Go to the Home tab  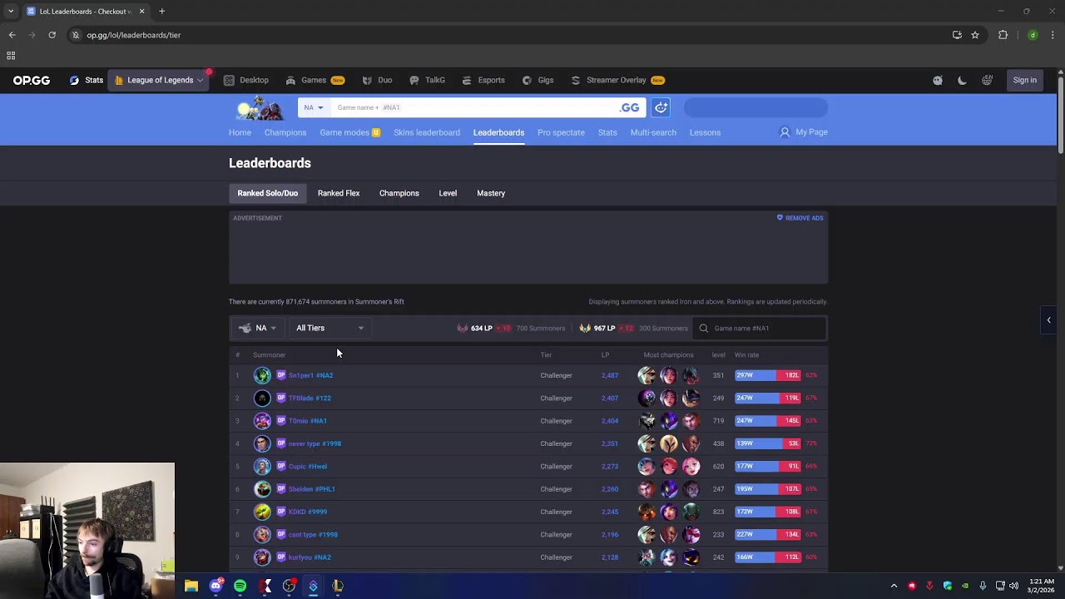pos(240,132)
